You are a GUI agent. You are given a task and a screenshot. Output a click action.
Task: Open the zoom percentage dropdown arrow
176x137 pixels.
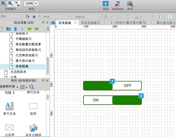tap(36, 3)
